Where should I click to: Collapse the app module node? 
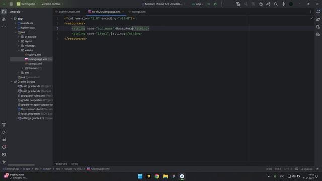coord(12,19)
